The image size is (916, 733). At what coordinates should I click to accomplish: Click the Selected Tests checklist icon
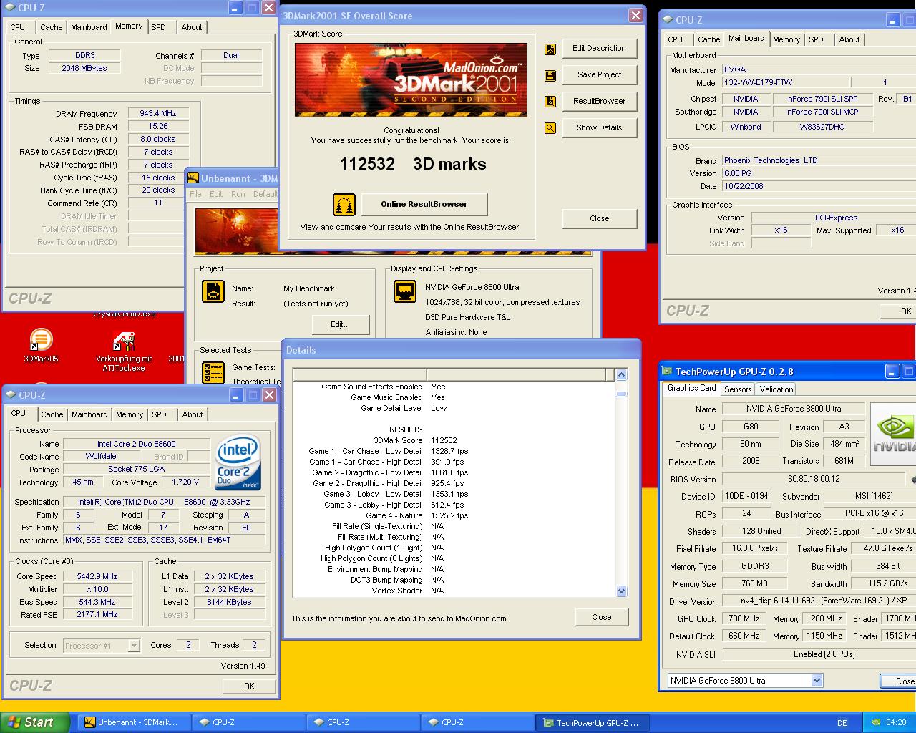[x=213, y=372]
